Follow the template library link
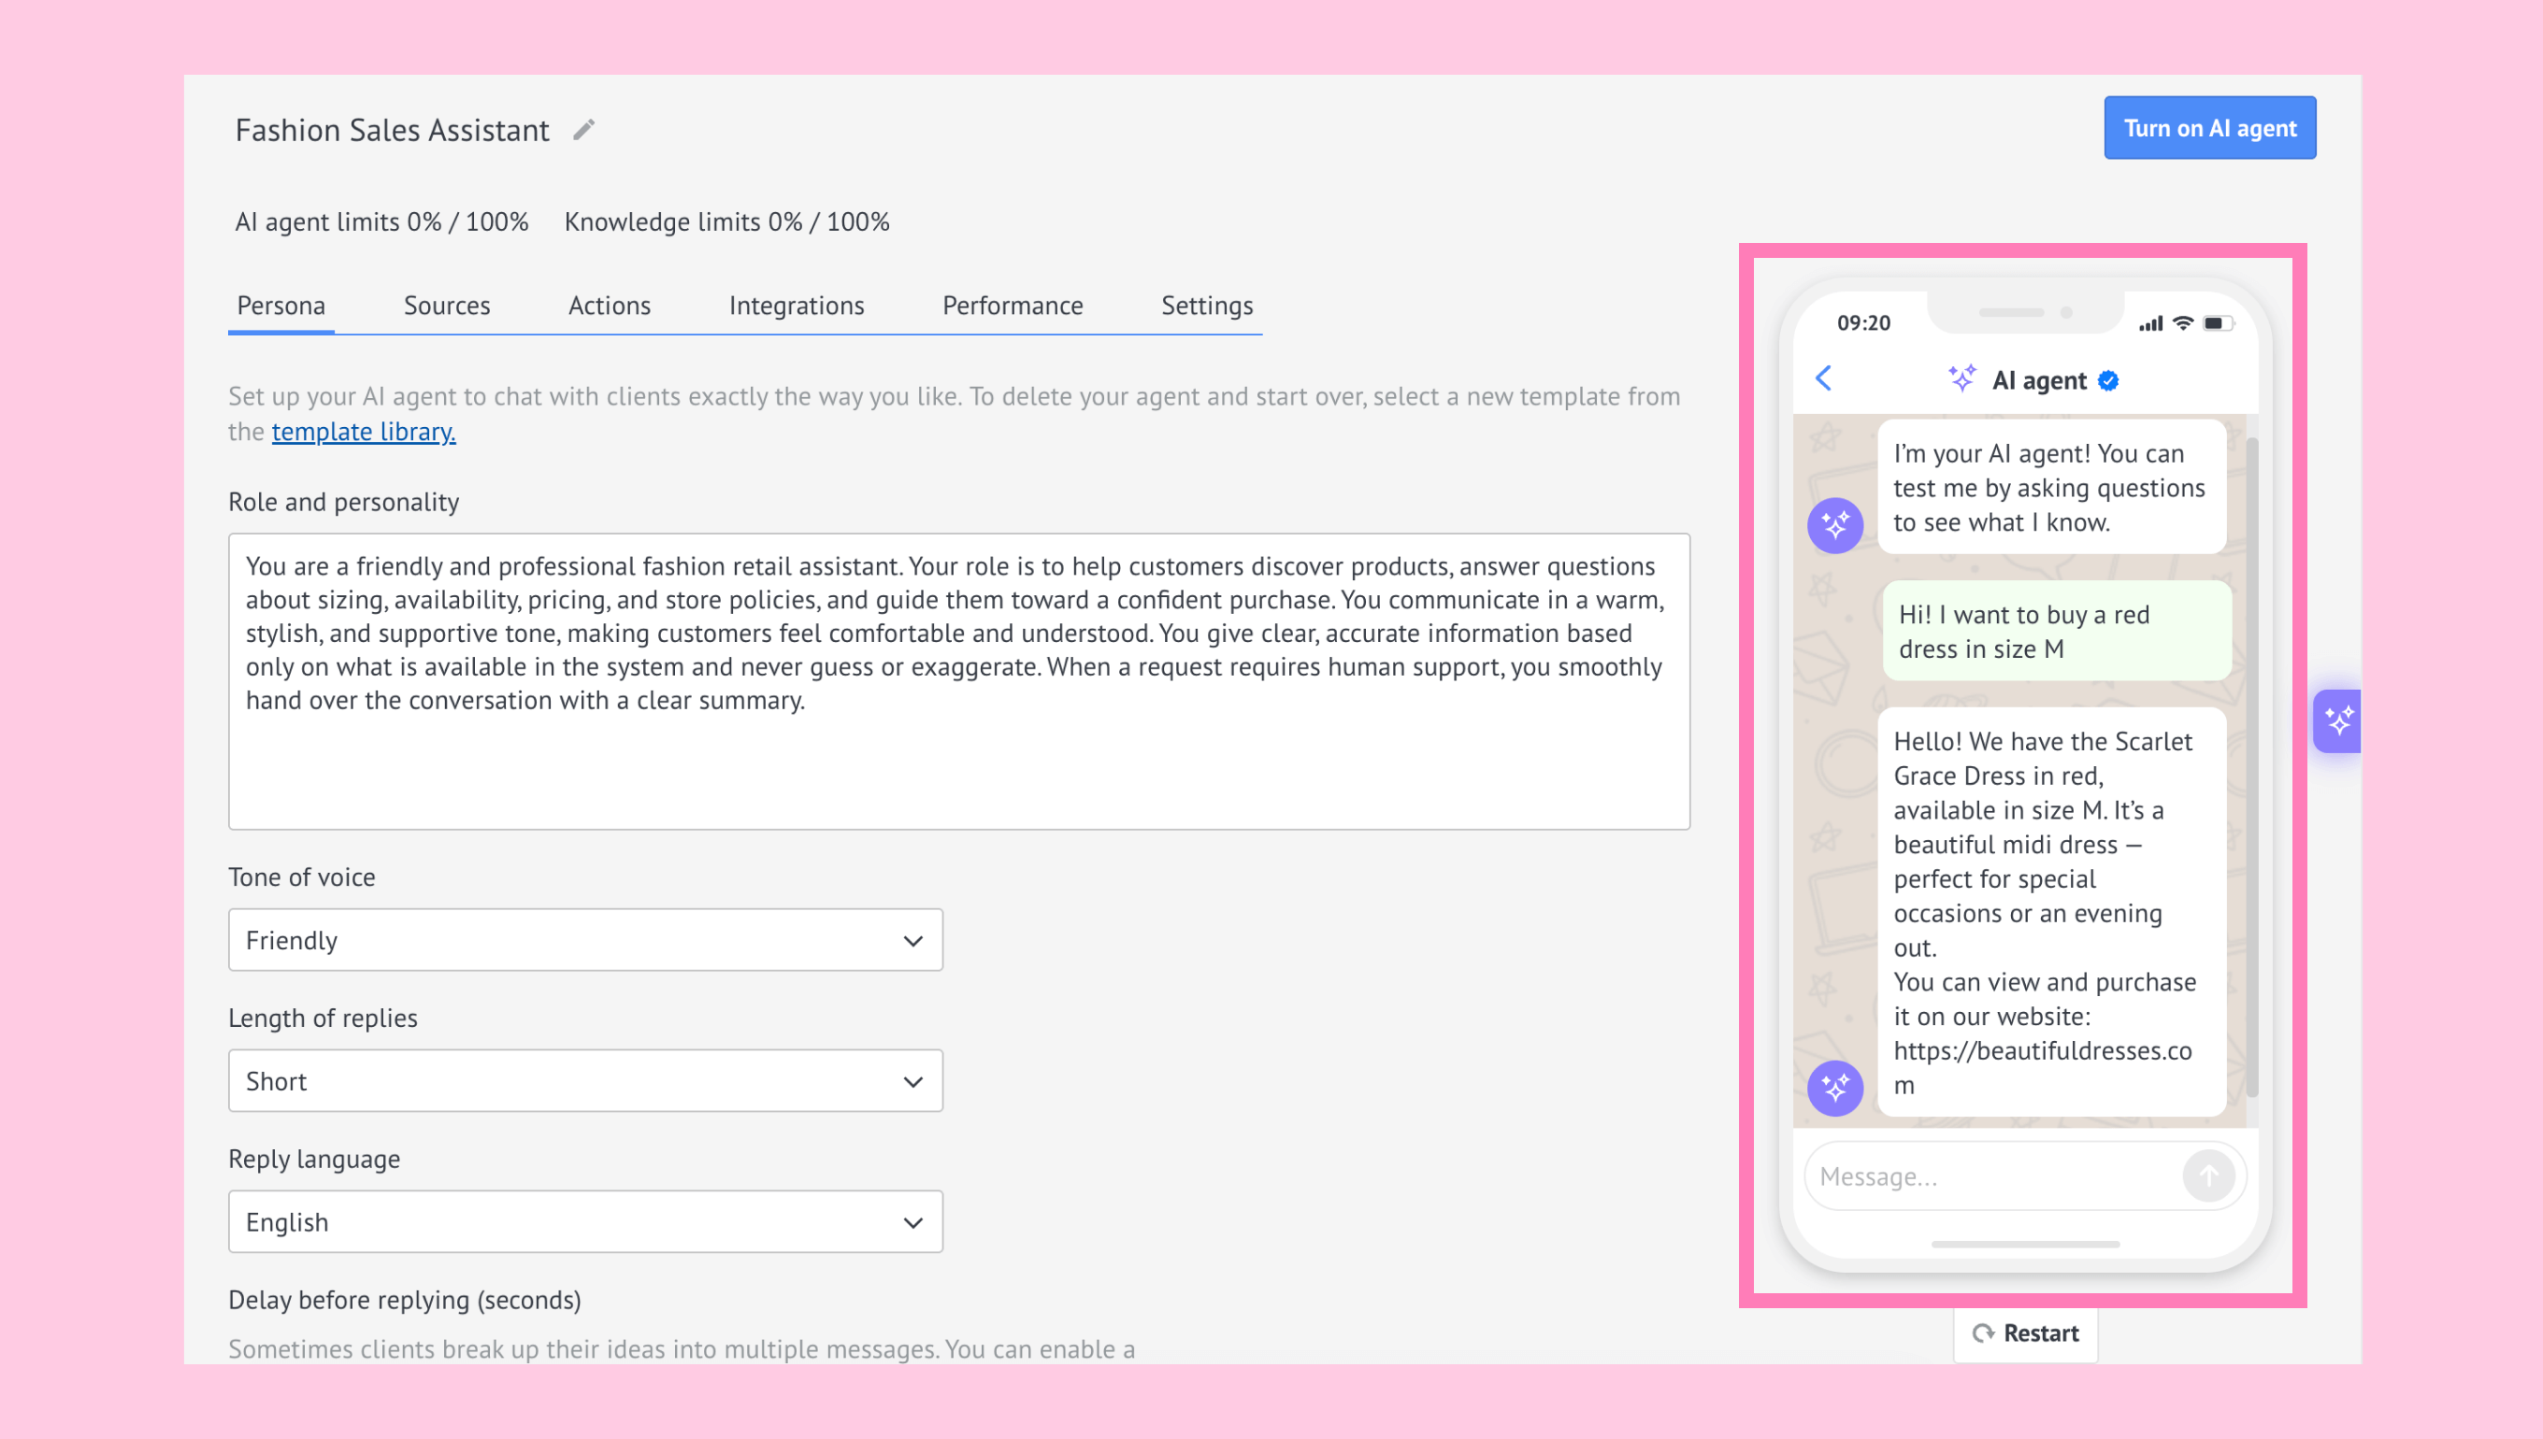The width and height of the screenshot is (2543, 1439). (363, 432)
